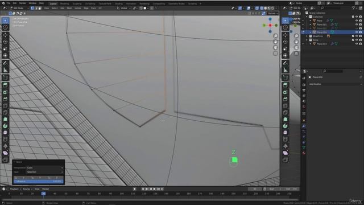
Task: Select the Loop Cut tool in left toolbar
Action: click(5, 106)
